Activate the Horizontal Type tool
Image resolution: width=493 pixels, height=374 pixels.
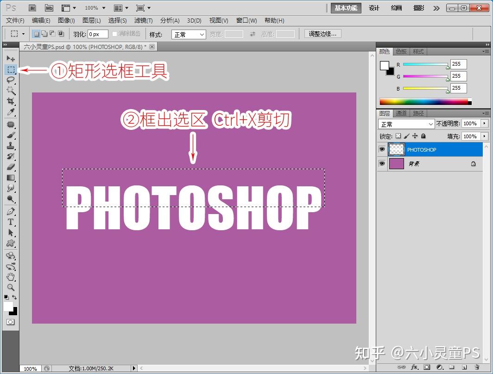(11, 221)
